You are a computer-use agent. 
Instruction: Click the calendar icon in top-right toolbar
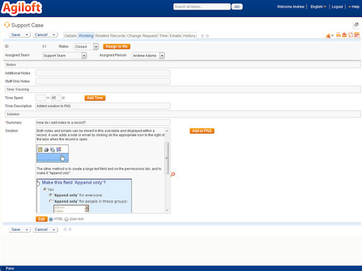tap(357, 36)
